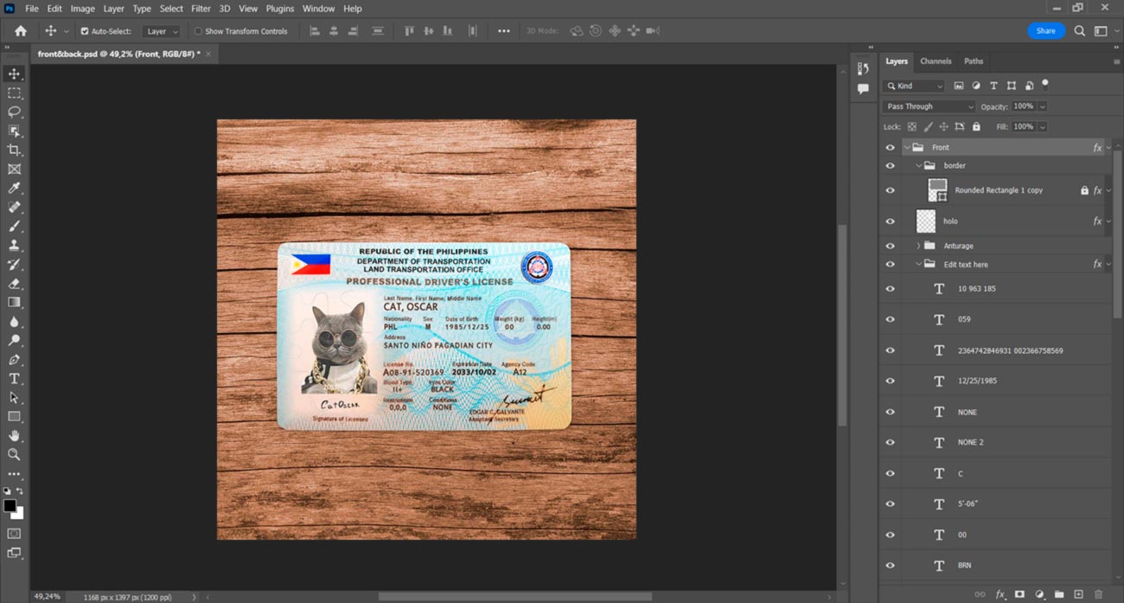Select the Crop tool

(14, 151)
